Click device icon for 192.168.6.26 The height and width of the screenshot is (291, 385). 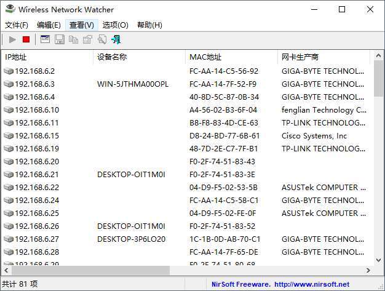9,226
